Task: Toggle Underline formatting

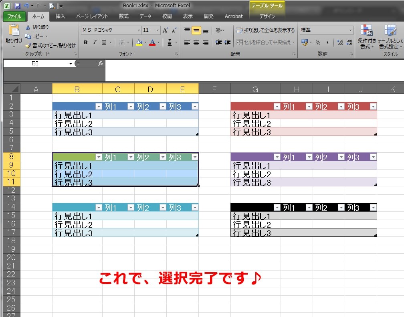Action: click(104, 42)
